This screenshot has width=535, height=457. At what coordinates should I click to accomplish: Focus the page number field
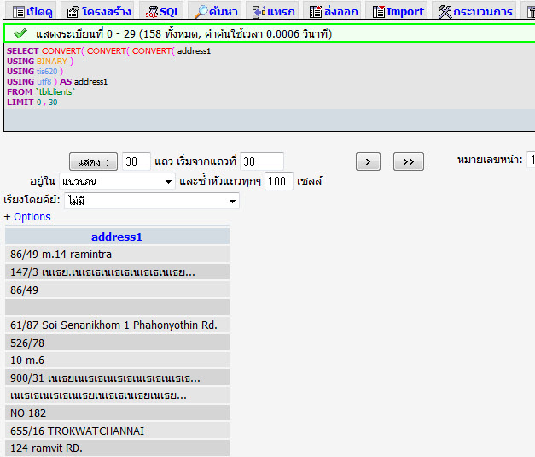(531, 160)
